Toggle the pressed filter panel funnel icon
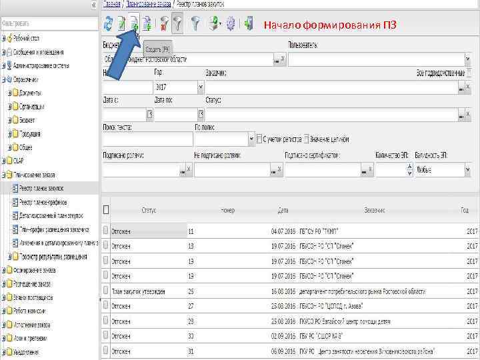This screenshot has width=480, height=360. coord(177,23)
